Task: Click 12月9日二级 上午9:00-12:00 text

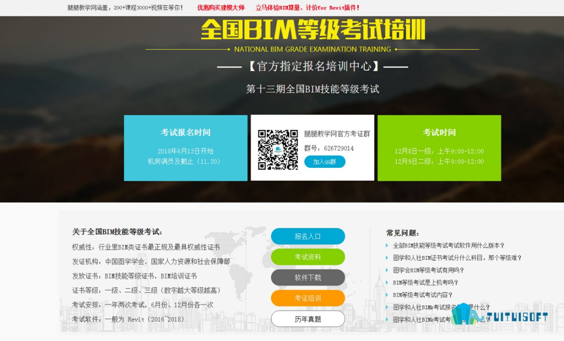Action: click(439, 161)
